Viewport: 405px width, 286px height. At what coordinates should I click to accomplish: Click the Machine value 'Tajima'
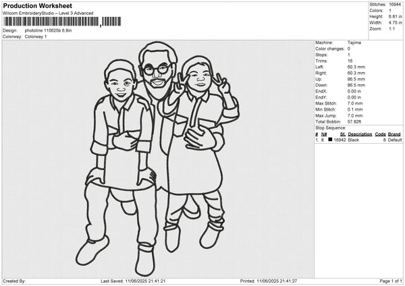click(x=354, y=42)
